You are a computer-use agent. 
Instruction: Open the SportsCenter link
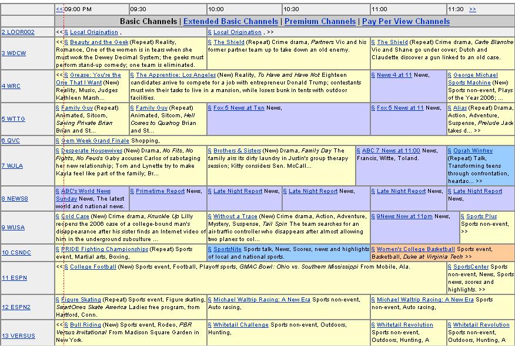click(x=471, y=267)
